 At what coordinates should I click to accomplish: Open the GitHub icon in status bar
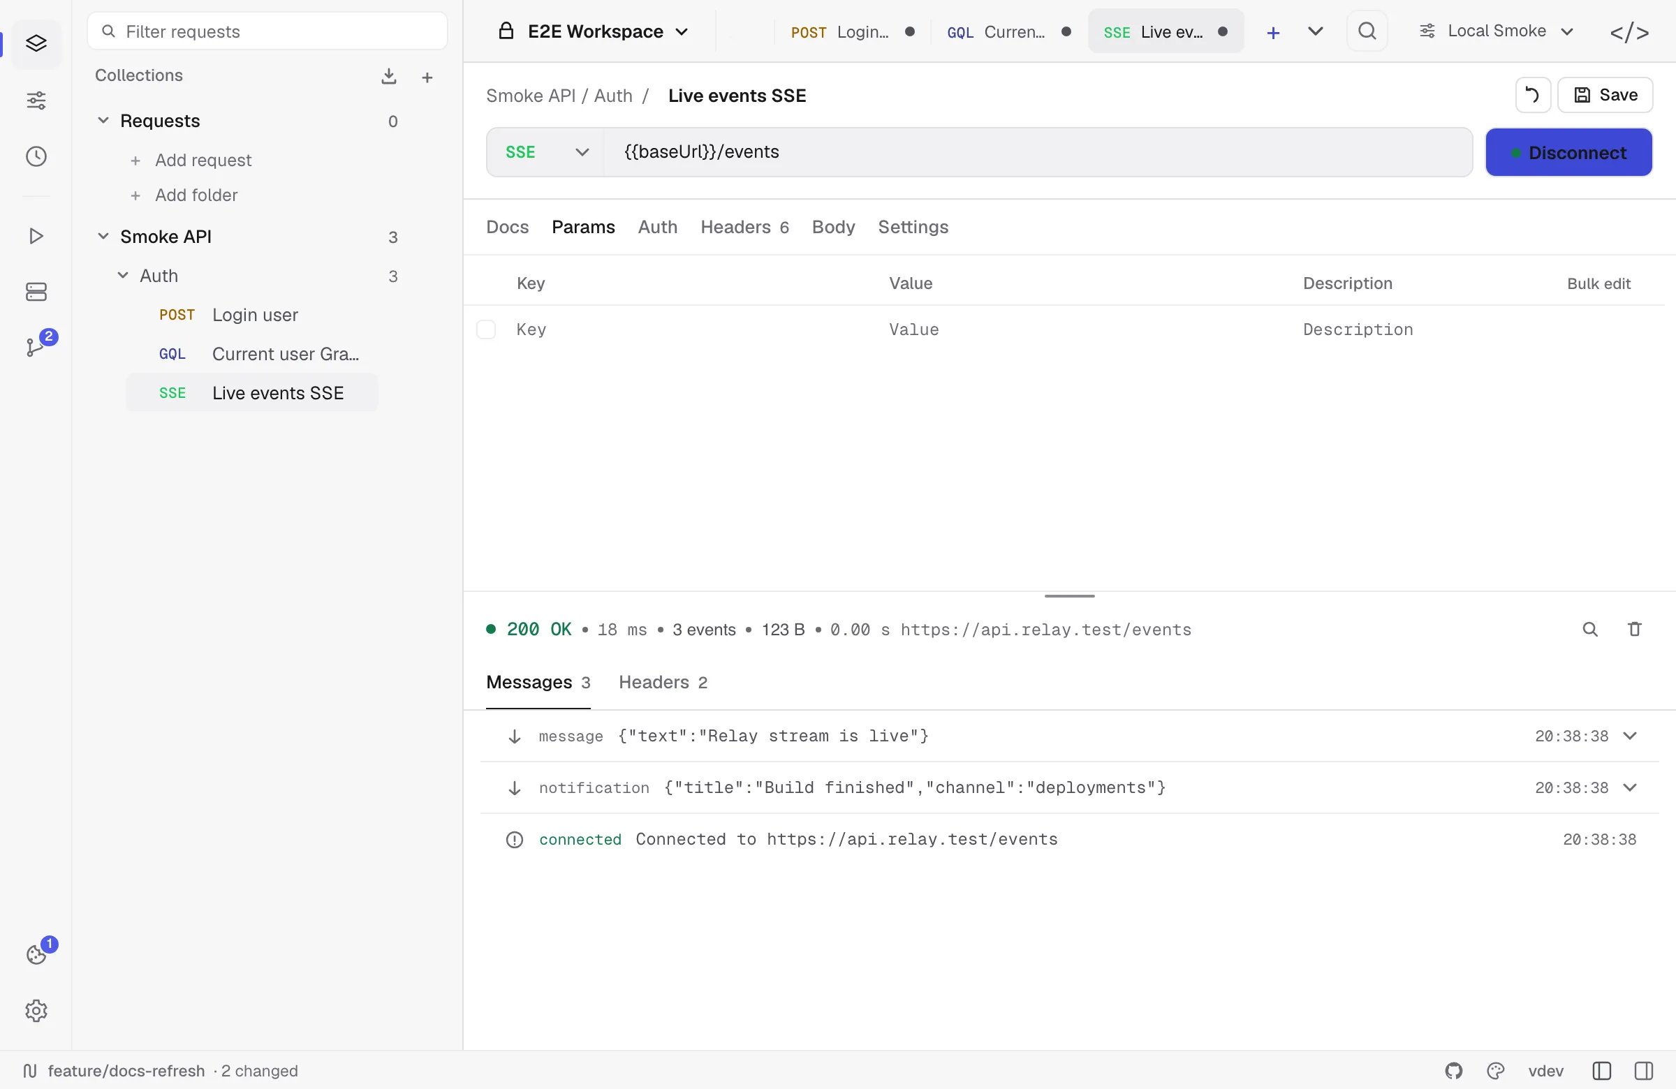[x=1453, y=1071]
